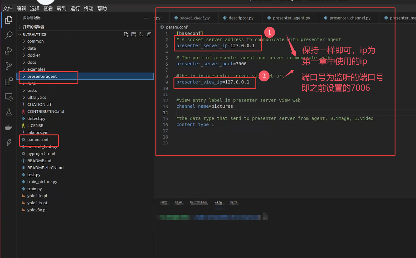Open the Extensions view
416x258 pixels.
tap(9, 81)
